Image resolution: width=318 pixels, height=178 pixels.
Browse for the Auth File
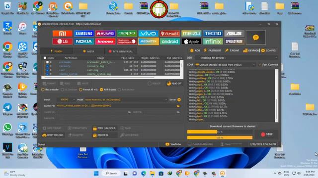(178, 112)
